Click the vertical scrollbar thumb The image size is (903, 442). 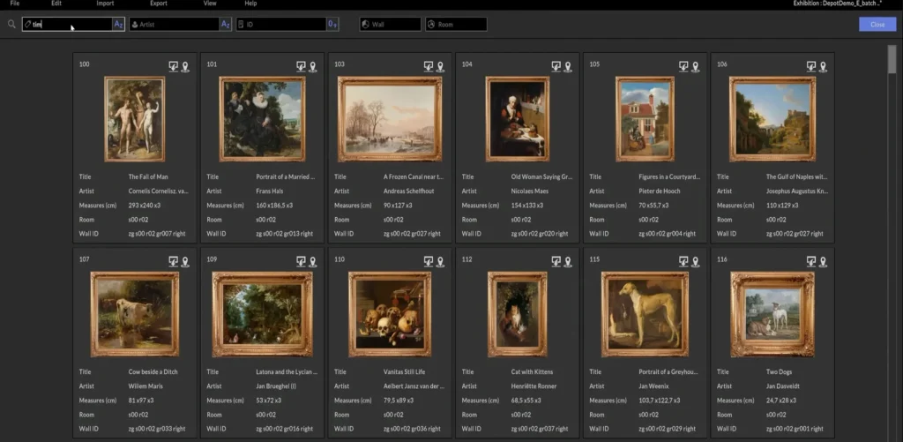(x=892, y=59)
